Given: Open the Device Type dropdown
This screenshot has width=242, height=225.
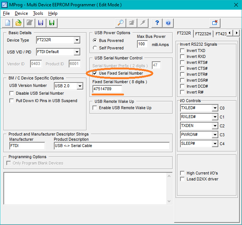Looking at the screenshot, I should (x=77, y=40).
